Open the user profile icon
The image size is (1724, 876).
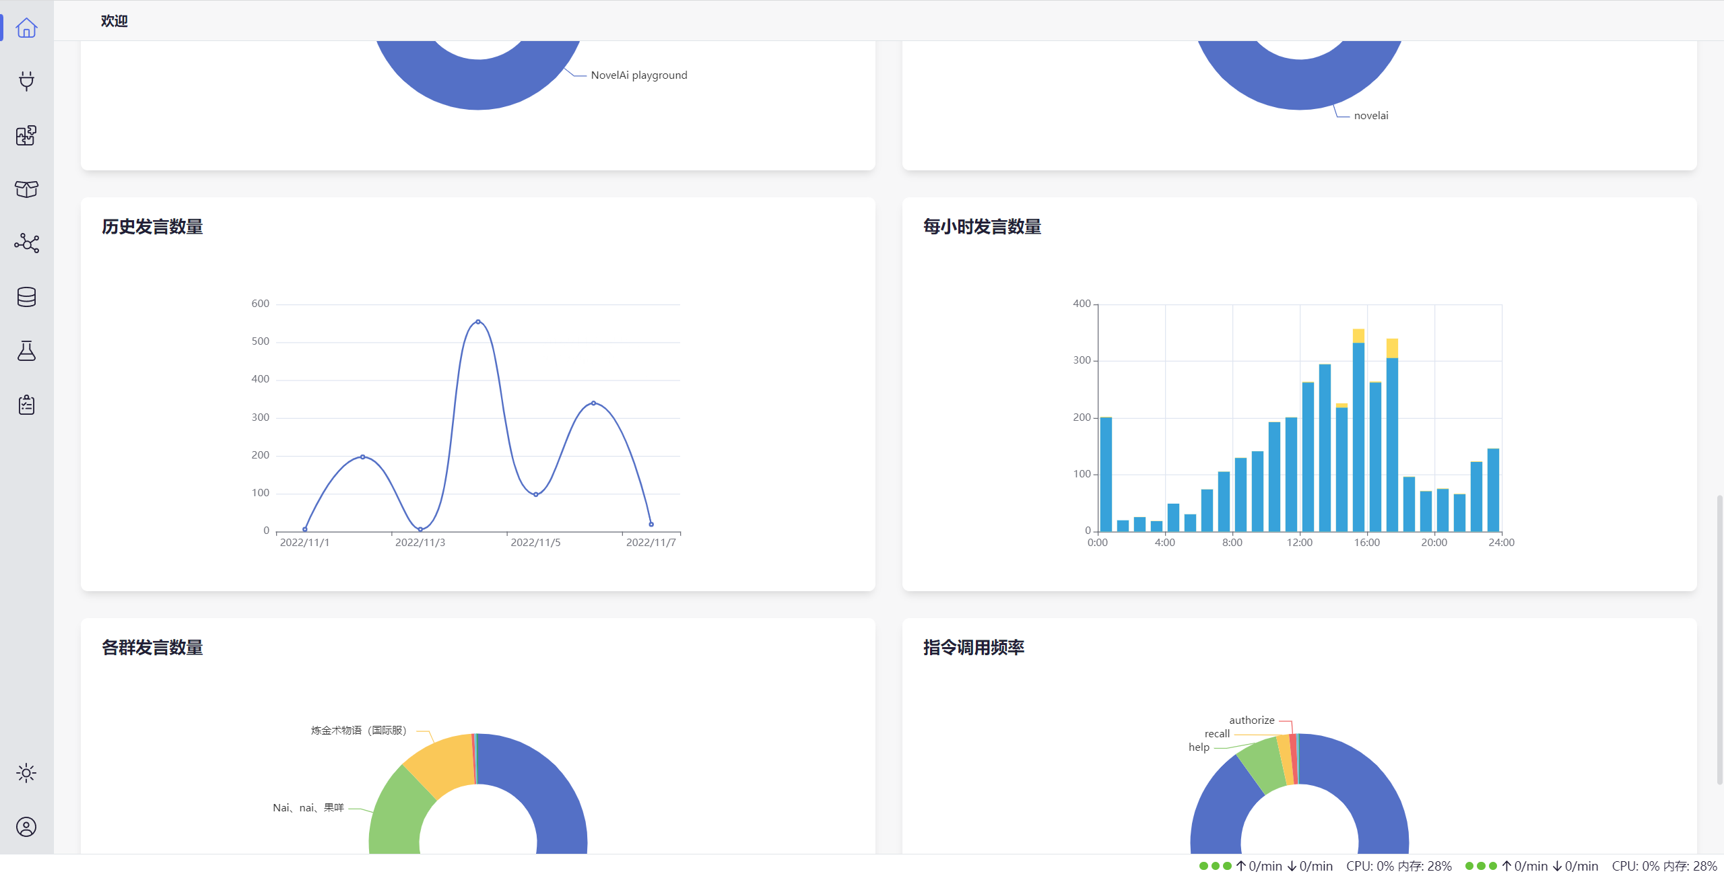click(26, 827)
